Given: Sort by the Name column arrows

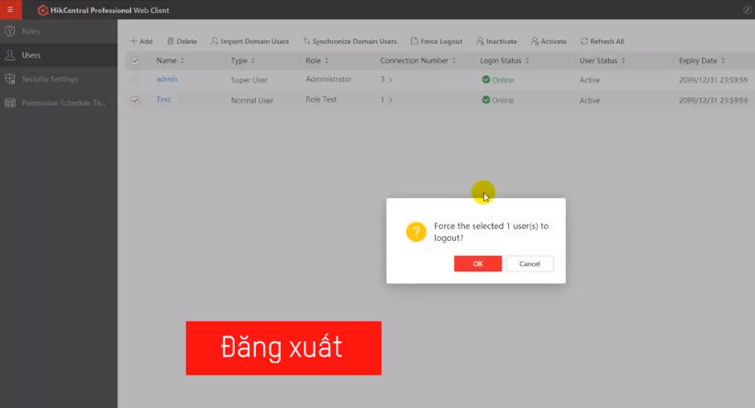Looking at the screenshot, I should click(182, 61).
